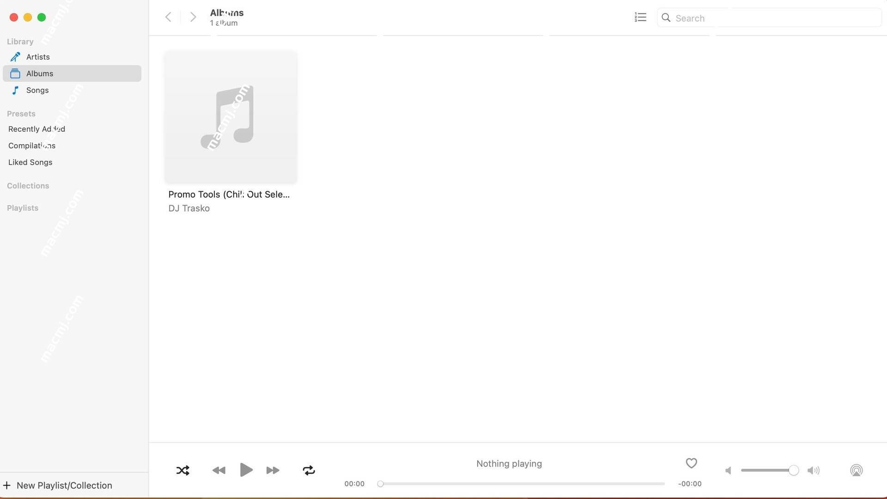Screen dimensions: 887x499
Task: Open the Artists library section
Action: (x=72, y=57)
